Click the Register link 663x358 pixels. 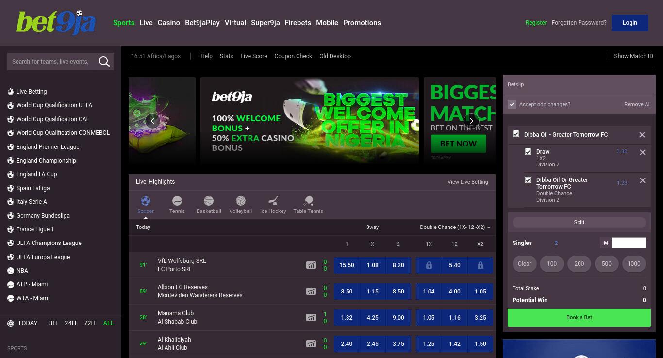[536, 23]
